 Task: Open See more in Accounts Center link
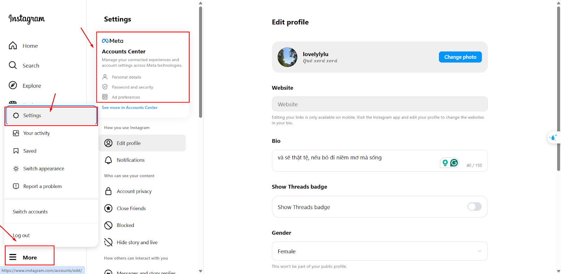[x=130, y=107]
